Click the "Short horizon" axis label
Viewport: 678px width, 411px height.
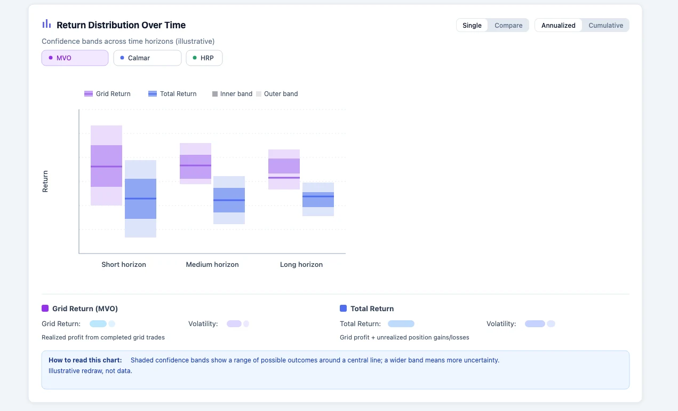pos(124,264)
